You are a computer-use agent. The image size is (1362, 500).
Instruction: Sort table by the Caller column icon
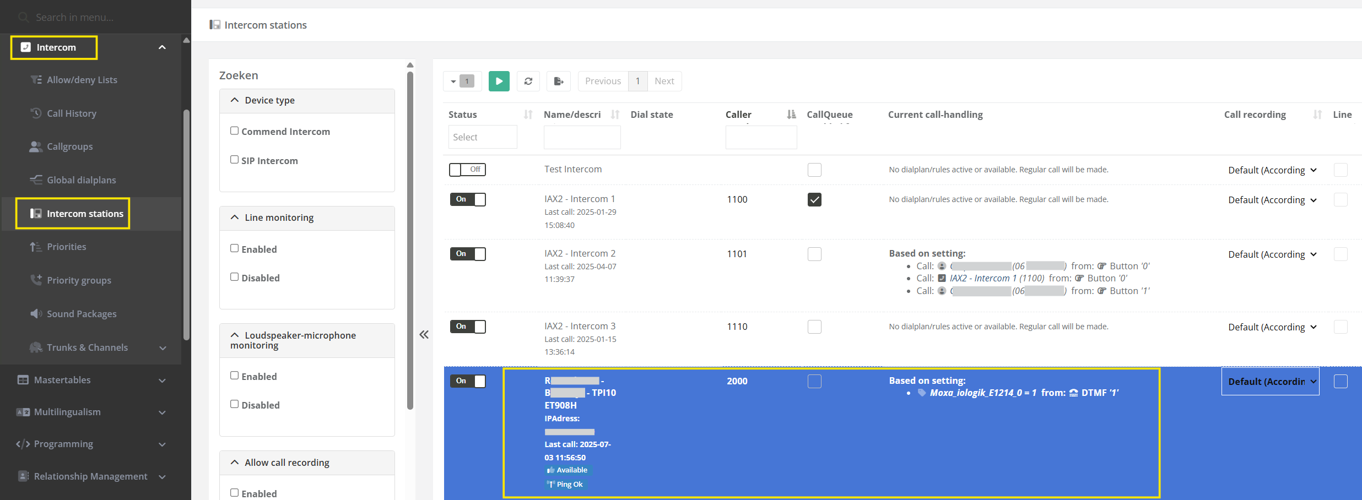[791, 115]
